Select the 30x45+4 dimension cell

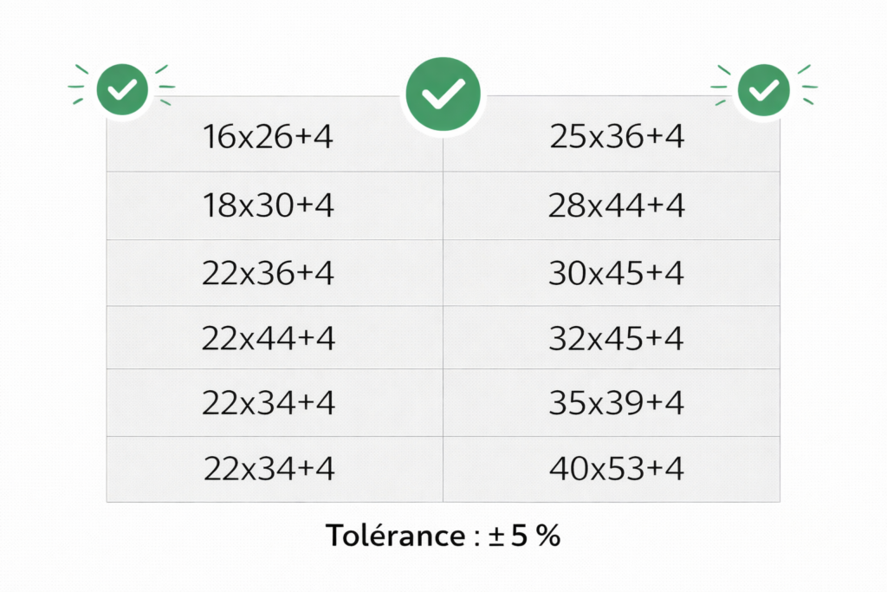coord(616,273)
